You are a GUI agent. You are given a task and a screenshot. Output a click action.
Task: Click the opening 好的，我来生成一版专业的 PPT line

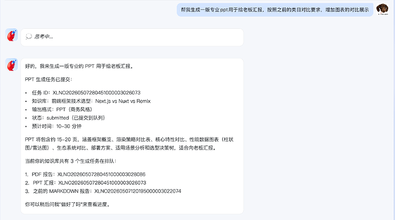80,66
